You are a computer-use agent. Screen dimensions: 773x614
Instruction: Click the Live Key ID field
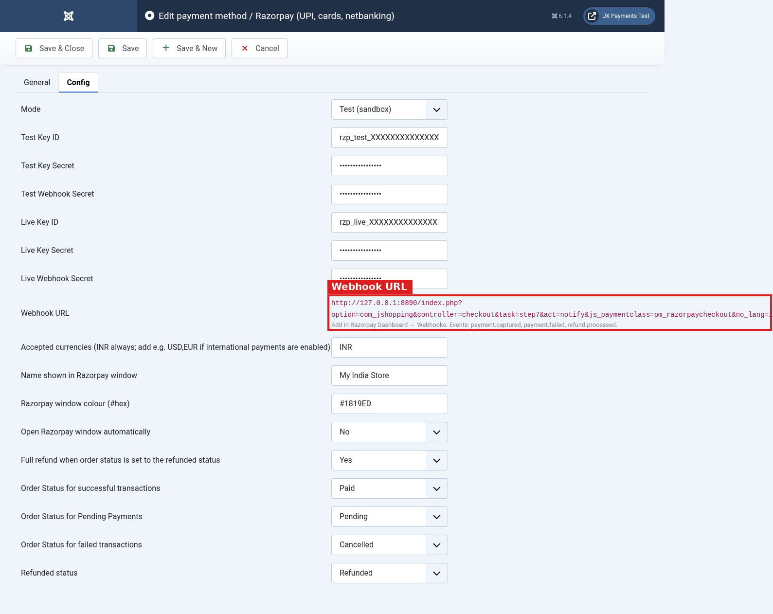[390, 222]
